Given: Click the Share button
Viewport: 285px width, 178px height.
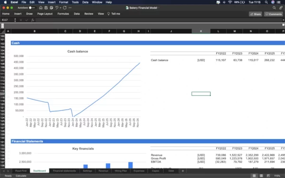Looking at the screenshot, I should click(256, 14).
